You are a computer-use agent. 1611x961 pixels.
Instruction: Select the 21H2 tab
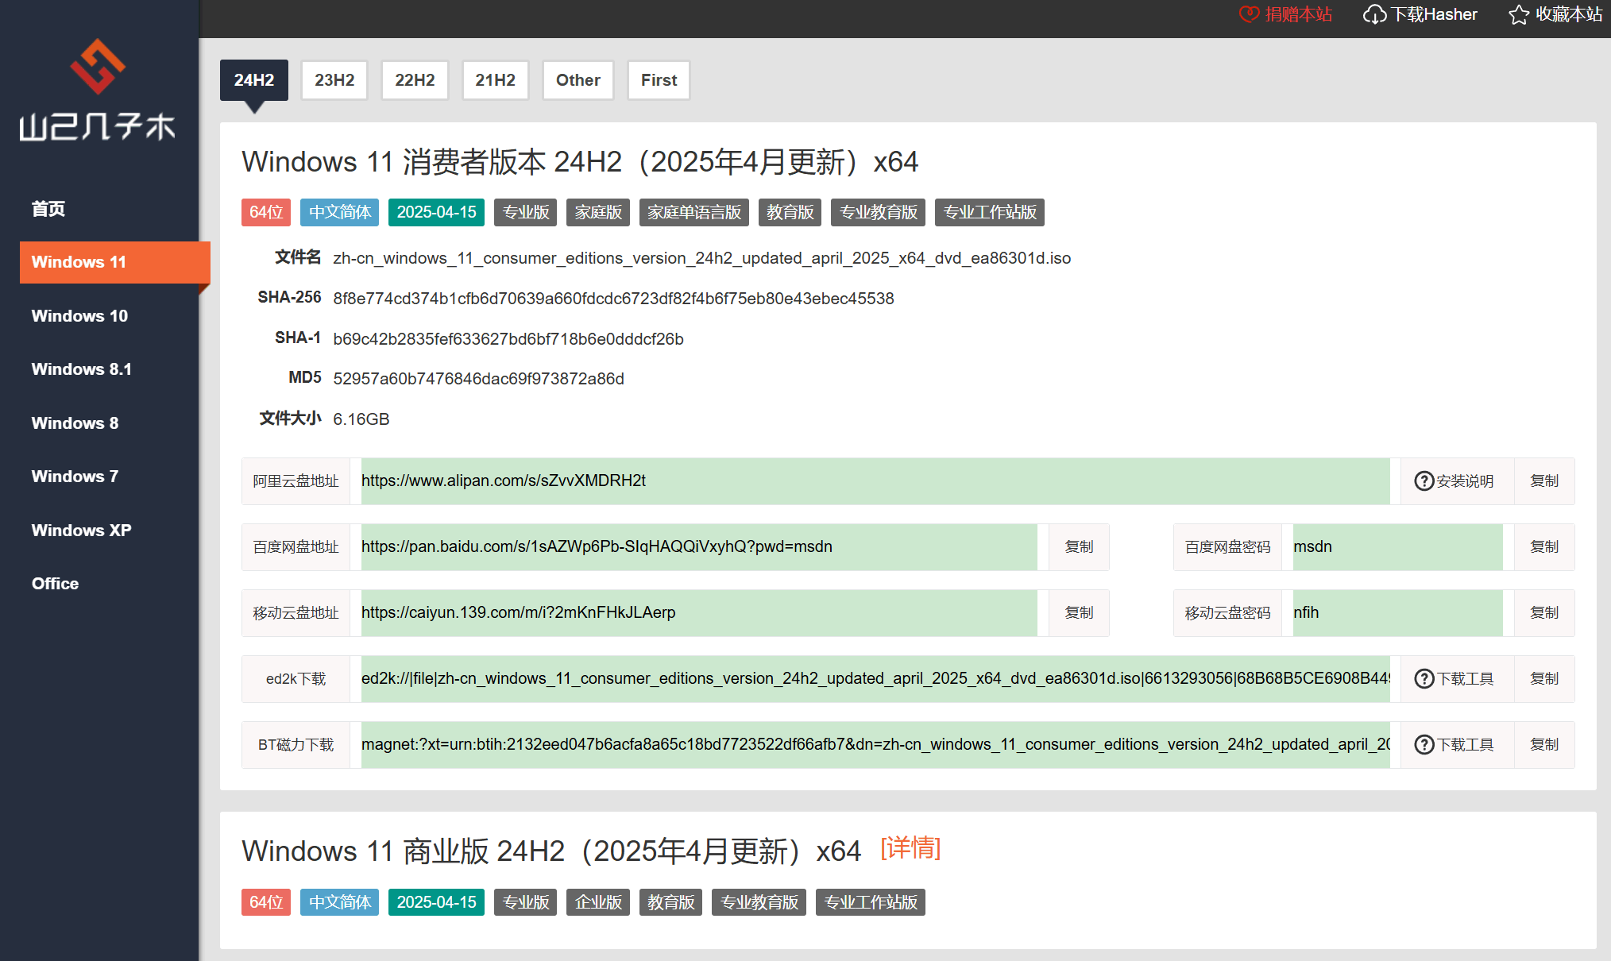coord(495,80)
